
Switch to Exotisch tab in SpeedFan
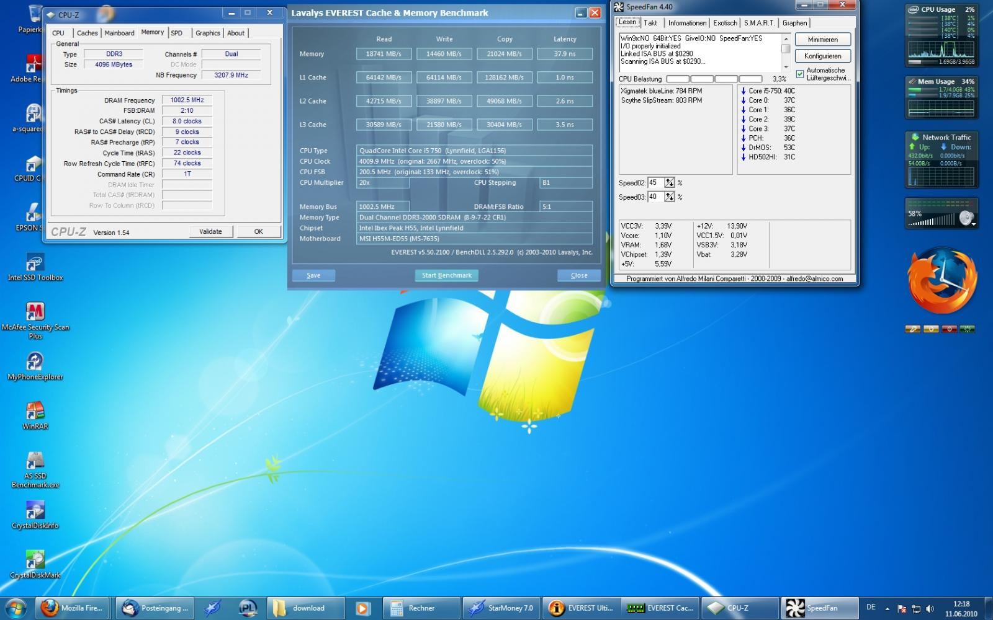725,23
